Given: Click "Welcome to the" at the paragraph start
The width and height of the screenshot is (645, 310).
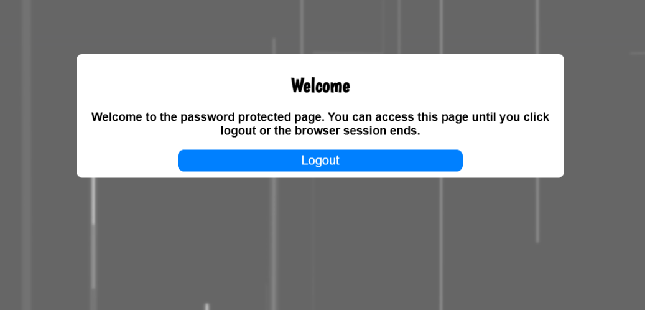Looking at the screenshot, I should pos(134,117).
